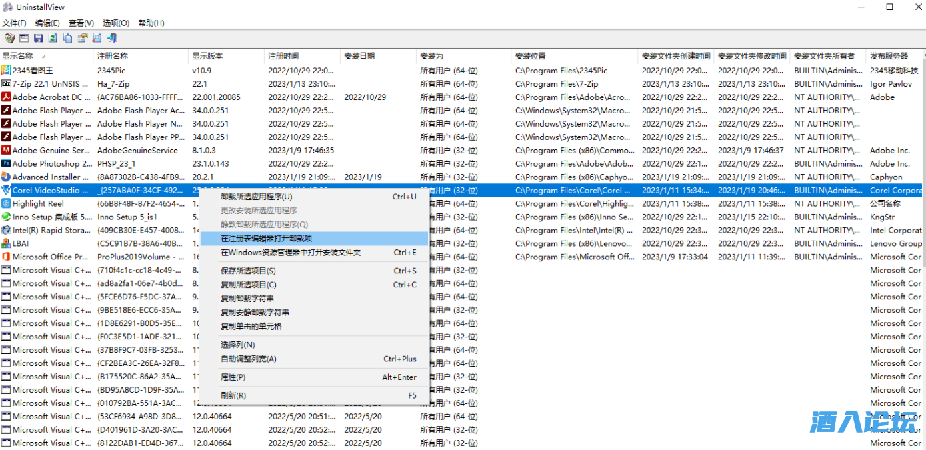926x450 pixels.
Task: Select the Adobe Photoshop row icon
Action: point(6,163)
